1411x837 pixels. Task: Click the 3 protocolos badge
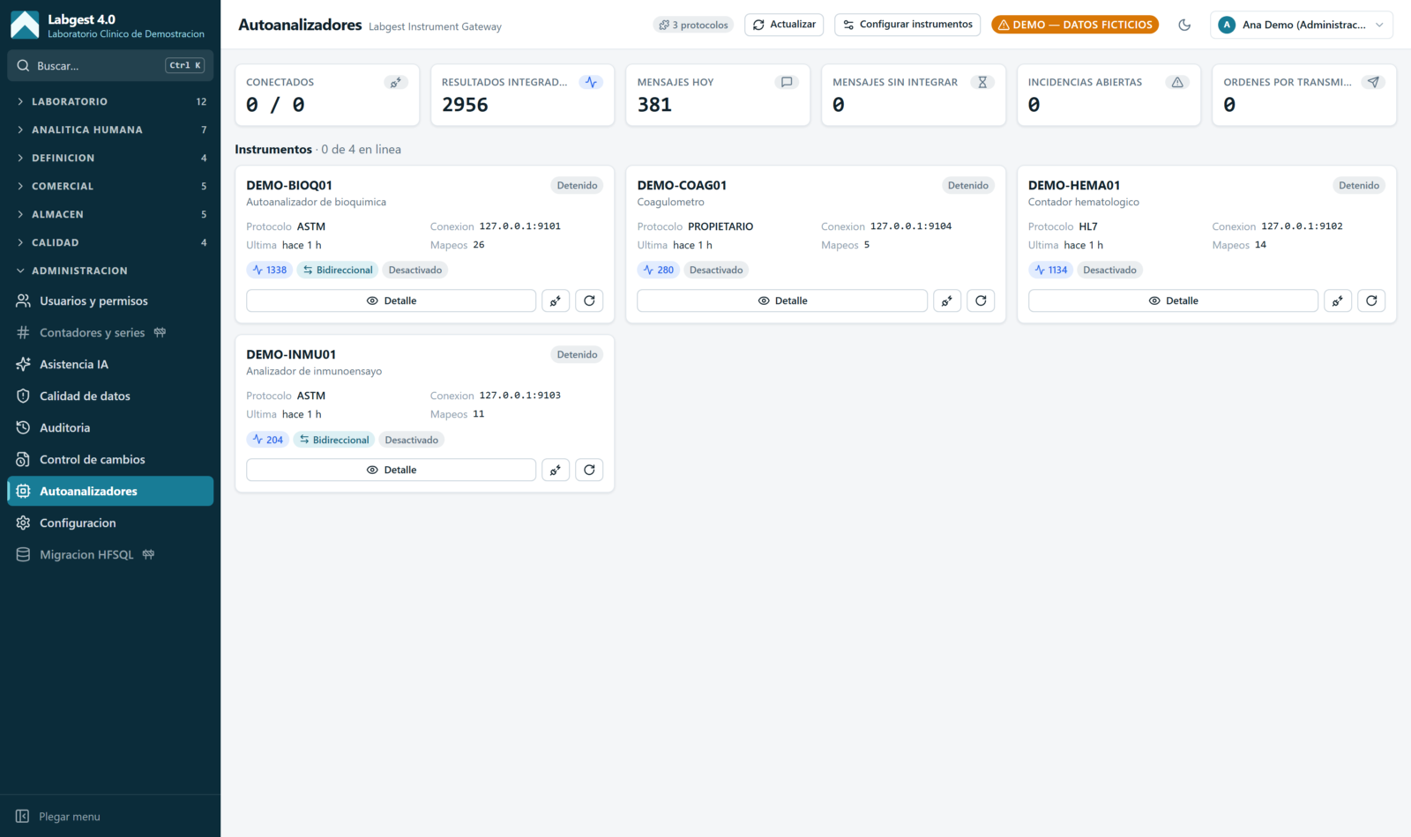[x=693, y=25]
